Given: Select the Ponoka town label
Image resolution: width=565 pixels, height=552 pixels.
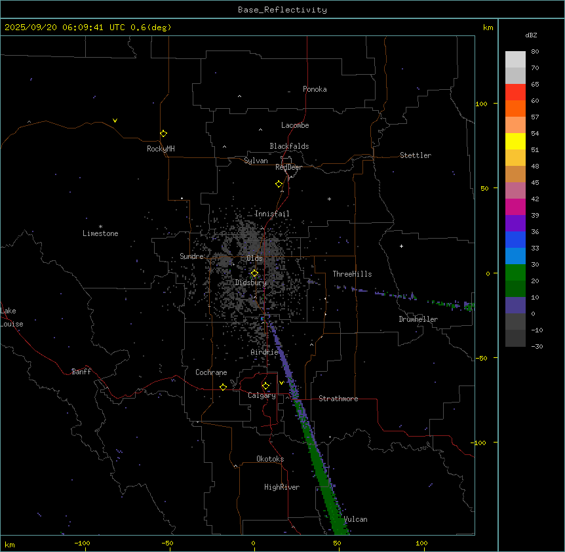Looking at the screenshot, I should pos(315,89).
